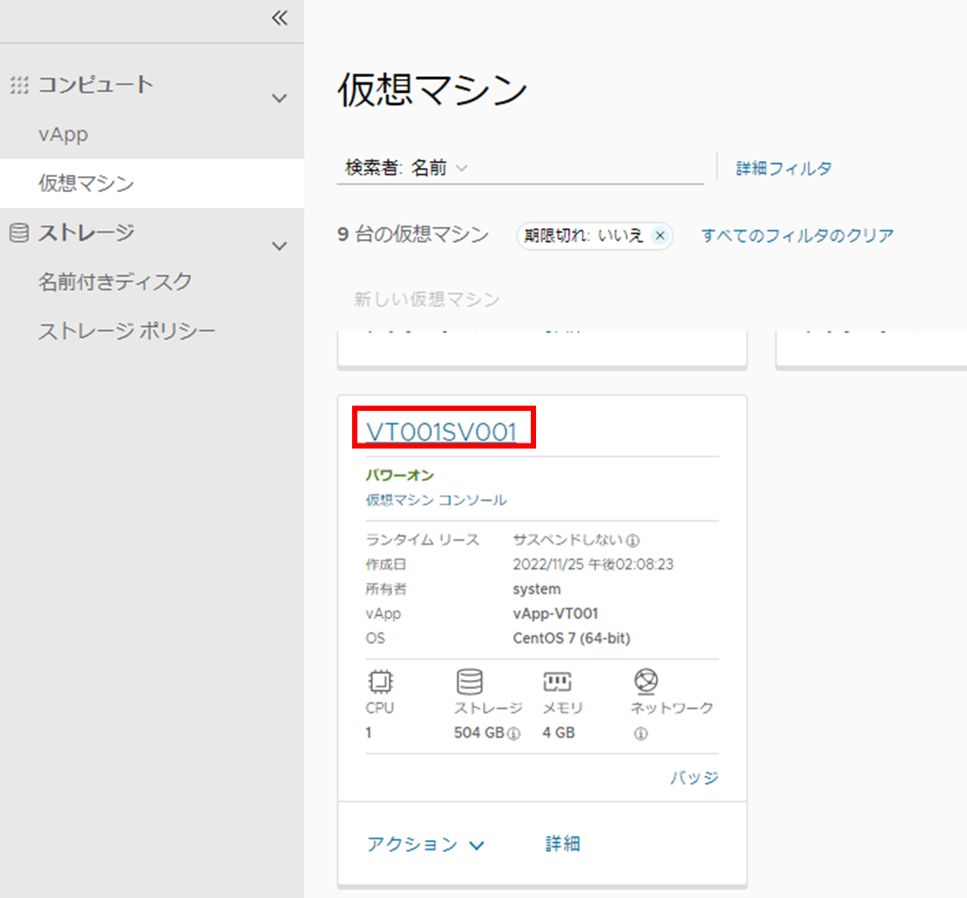
Task: Click the CPU chip icon
Action: tap(380, 682)
